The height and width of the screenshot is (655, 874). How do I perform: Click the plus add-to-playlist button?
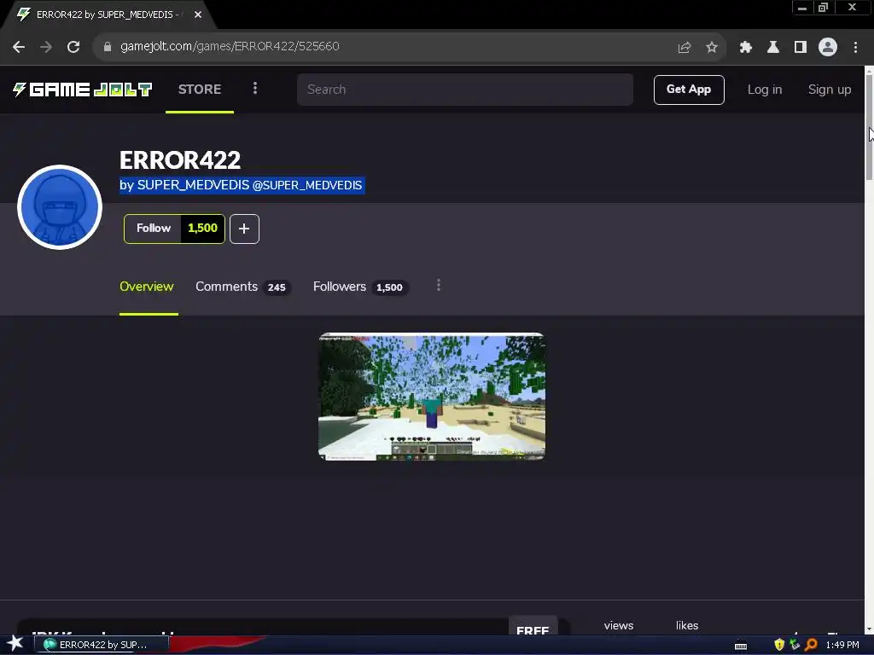[x=244, y=229]
